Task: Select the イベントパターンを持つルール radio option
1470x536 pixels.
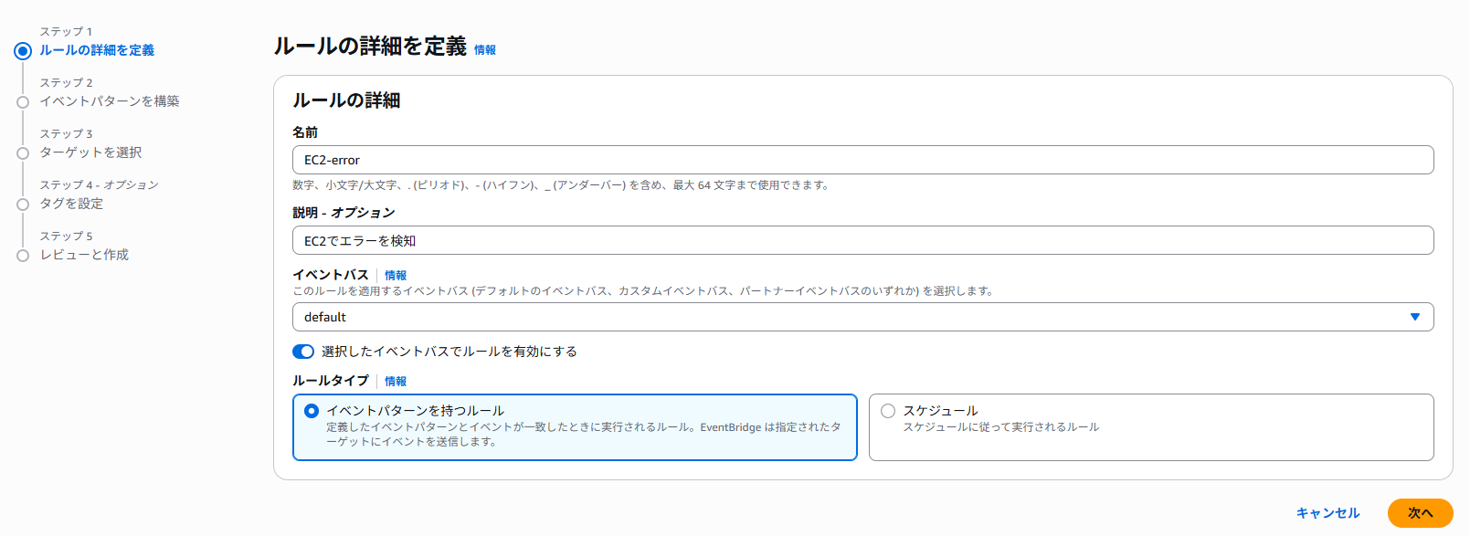Action: tap(312, 411)
